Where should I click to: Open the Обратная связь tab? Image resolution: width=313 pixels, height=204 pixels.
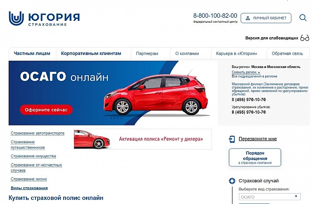click(x=287, y=53)
